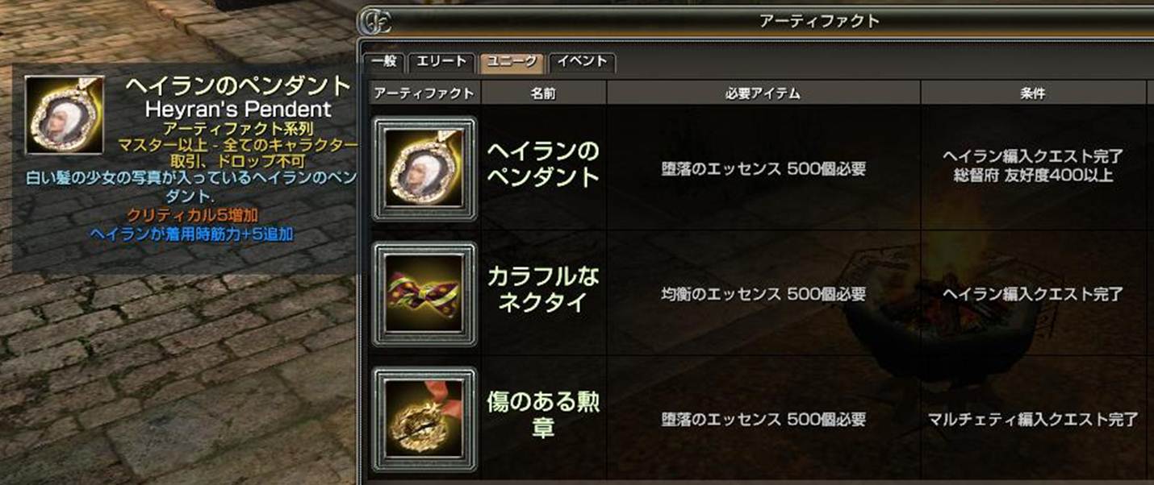Select the Scarred Medal artifact icon
1154x485 pixels.
tap(424, 420)
